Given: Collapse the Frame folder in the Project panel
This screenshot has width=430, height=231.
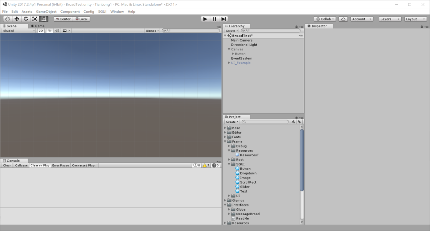Looking at the screenshot, I should 225,142.
